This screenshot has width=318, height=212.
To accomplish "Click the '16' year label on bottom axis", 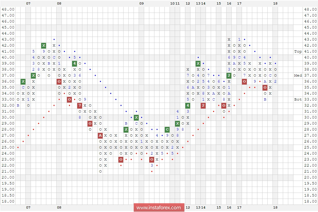I will click(229, 207).
